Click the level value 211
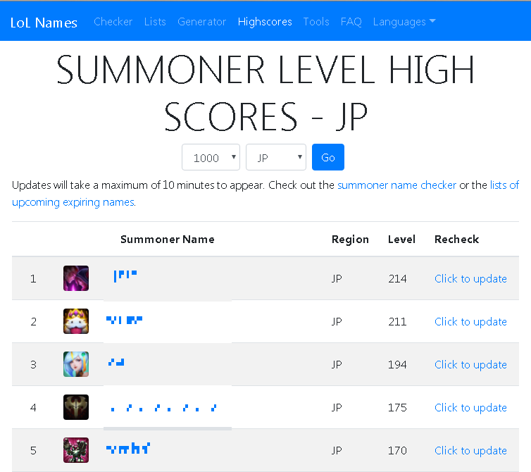This screenshot has width=531, height=472. [x=397, y=321]
